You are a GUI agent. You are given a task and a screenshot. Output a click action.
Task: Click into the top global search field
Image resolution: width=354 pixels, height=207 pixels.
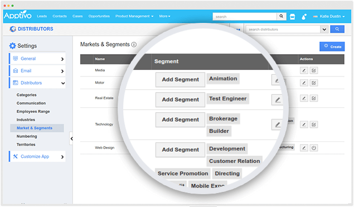coord(245,17)
